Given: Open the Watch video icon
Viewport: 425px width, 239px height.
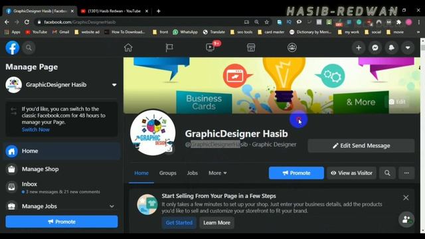Looking at the screenshot, I should 210,47.
